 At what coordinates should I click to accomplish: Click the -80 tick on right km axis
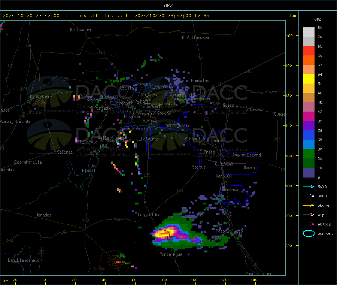(x=289, y=36)
